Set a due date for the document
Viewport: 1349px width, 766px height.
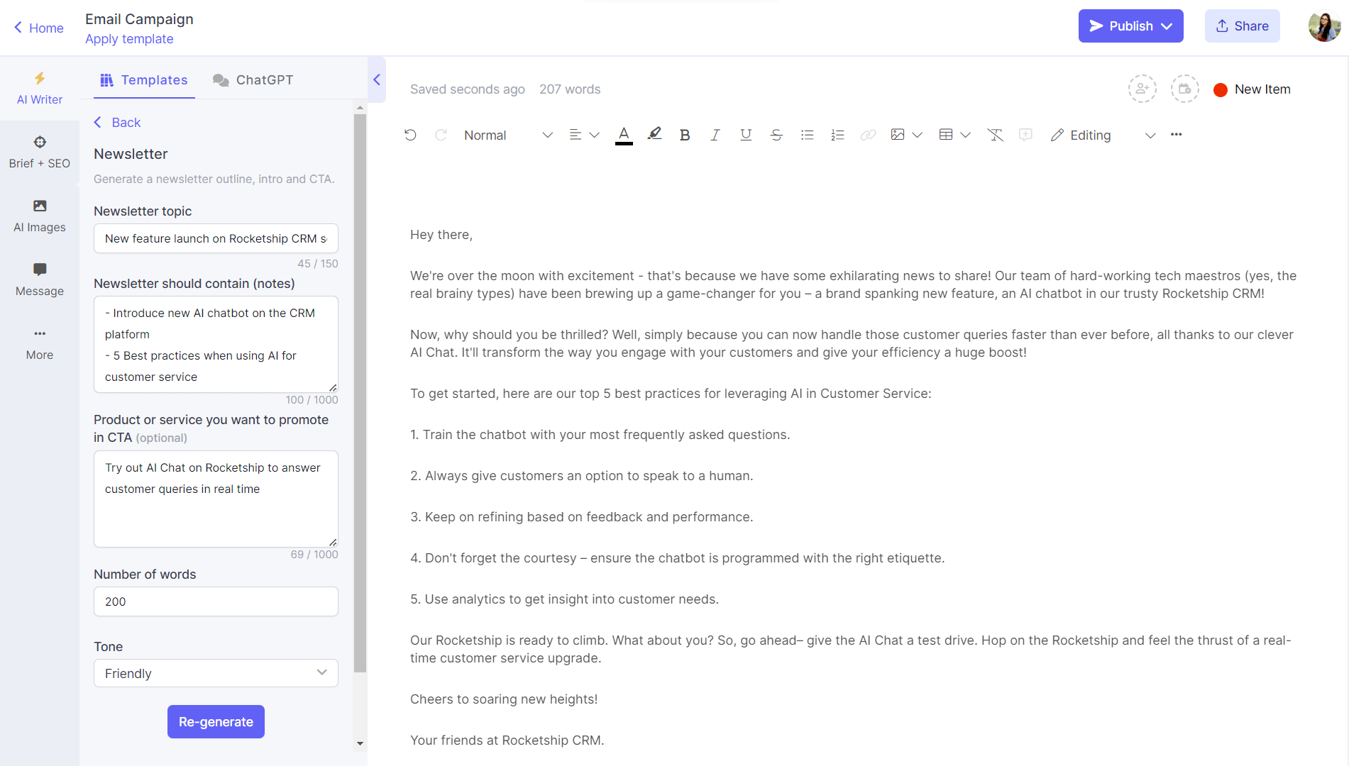(1185, 89)
